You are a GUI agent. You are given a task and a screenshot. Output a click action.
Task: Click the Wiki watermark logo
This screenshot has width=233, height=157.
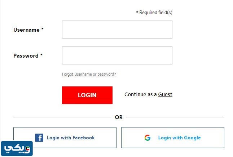(17, 148)
